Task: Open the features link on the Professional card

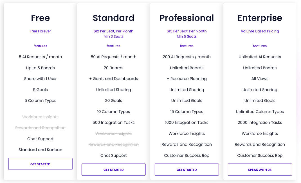Action: (187, 46)
